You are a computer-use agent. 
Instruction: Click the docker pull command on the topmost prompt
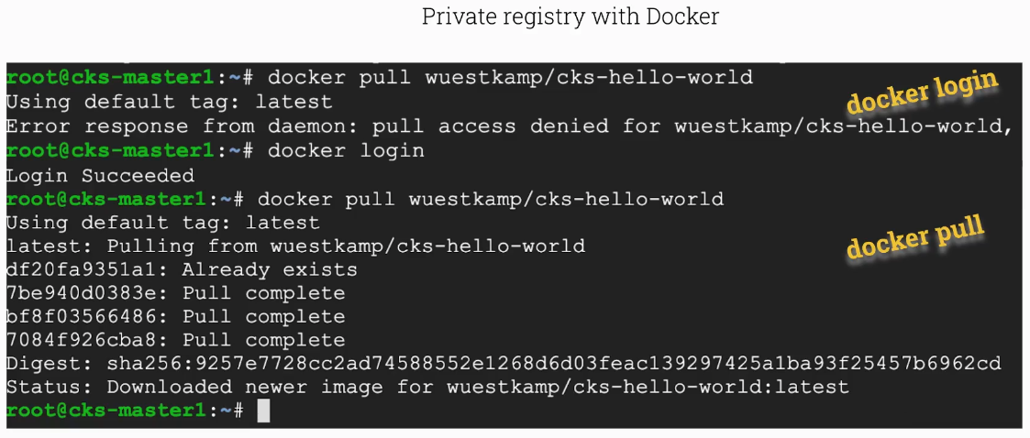tap(509, 78)
